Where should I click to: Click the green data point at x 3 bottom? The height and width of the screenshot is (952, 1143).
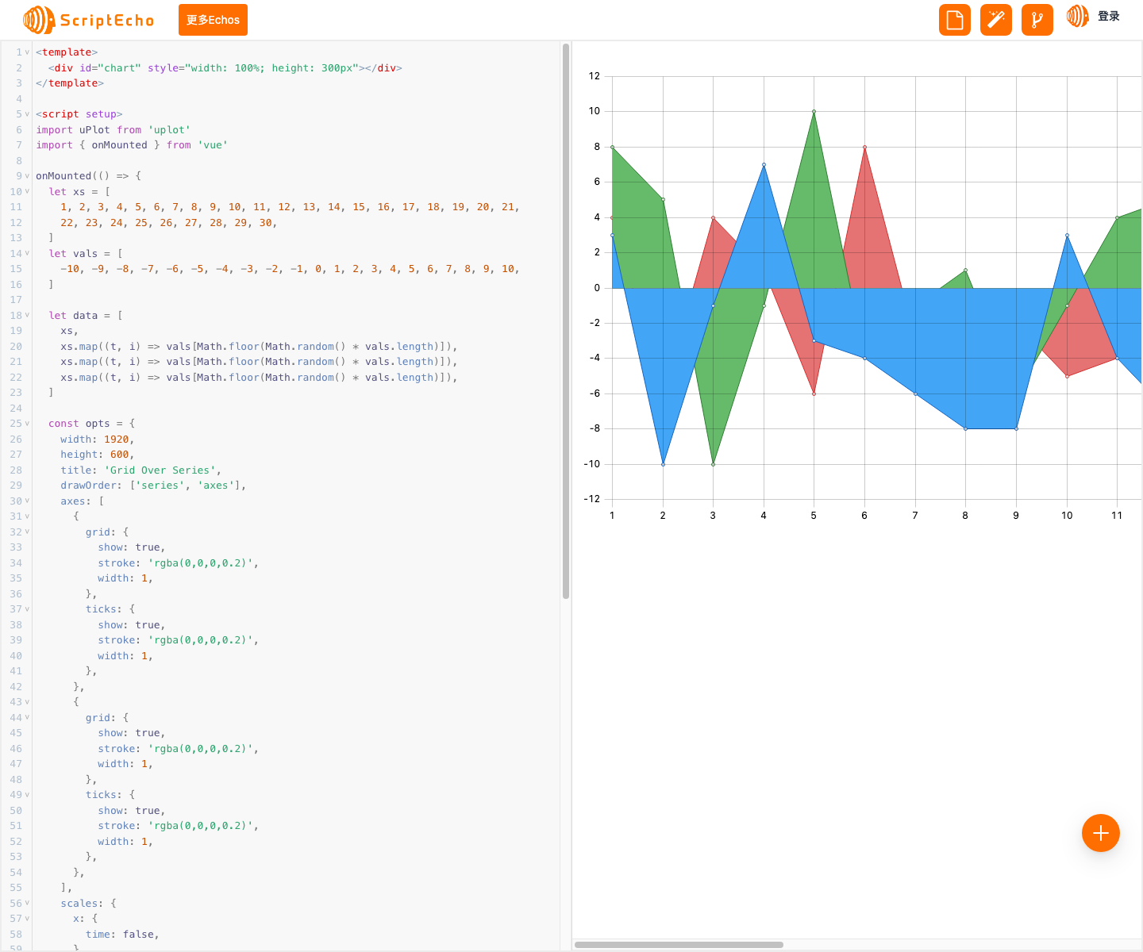(x=713, y=464)
